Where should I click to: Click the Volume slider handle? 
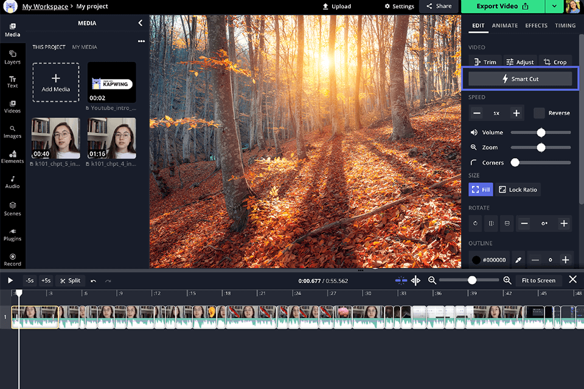coord(541,133)
